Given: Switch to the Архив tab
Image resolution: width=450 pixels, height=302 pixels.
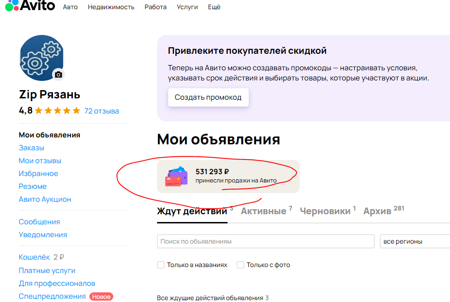Looking at the screenshot, I should click(x=377, y=211).
